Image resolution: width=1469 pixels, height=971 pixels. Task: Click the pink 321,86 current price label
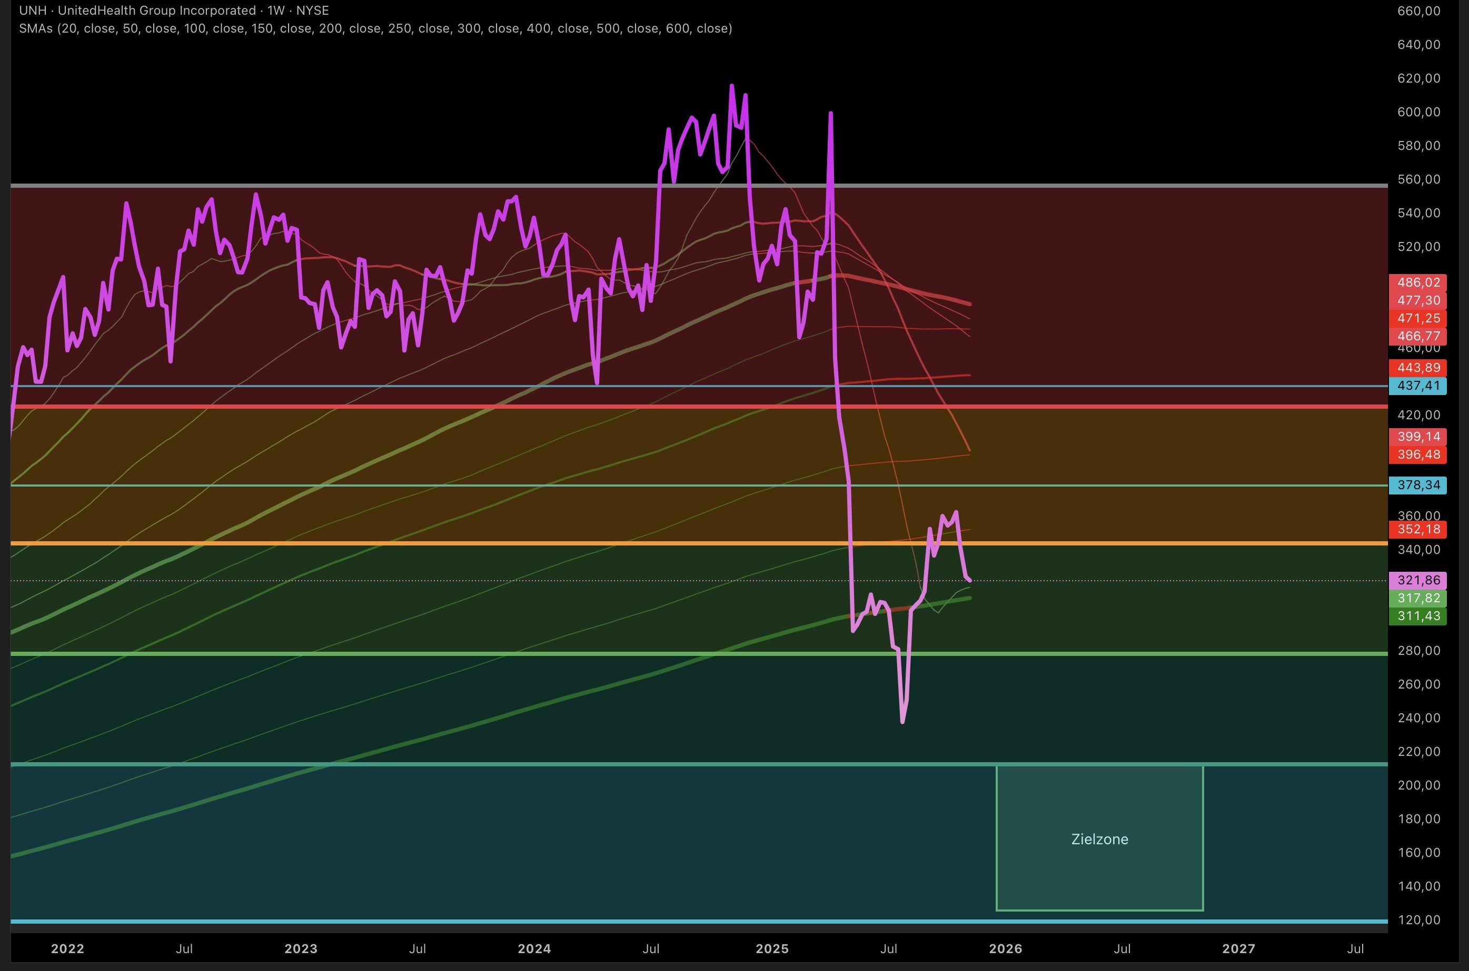pyautogui.click(x=1418, y=580)
